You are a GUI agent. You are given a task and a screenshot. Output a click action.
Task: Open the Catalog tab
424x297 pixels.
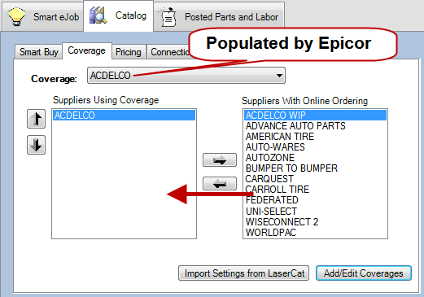[x=119, y=15]
